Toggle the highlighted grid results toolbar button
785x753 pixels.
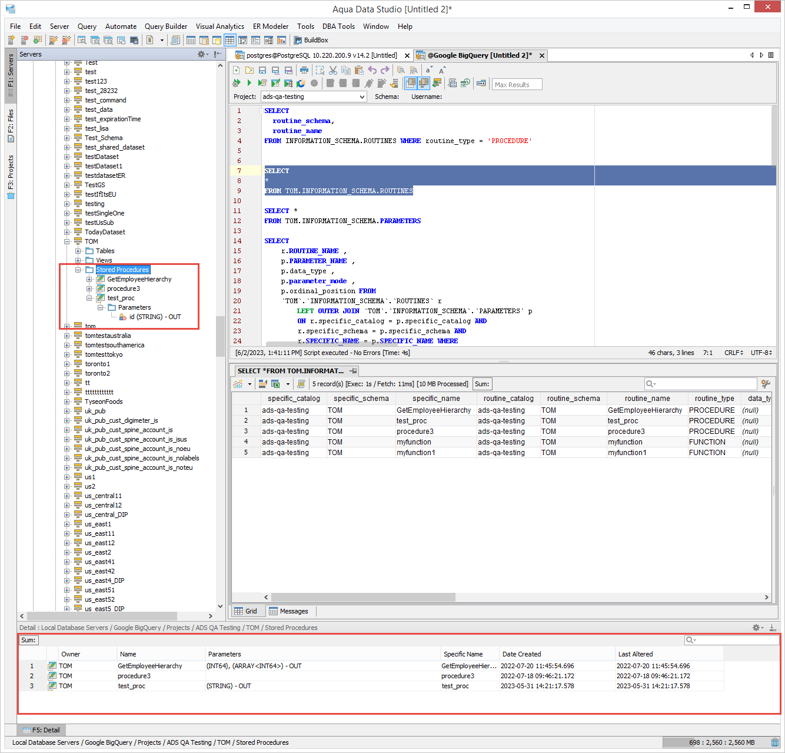point(411,84)
